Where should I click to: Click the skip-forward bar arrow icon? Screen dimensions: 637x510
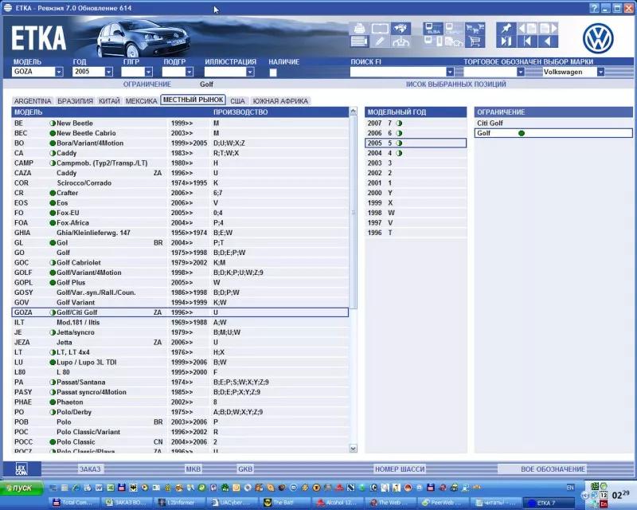pyautogui.click(x=506, y=41)
